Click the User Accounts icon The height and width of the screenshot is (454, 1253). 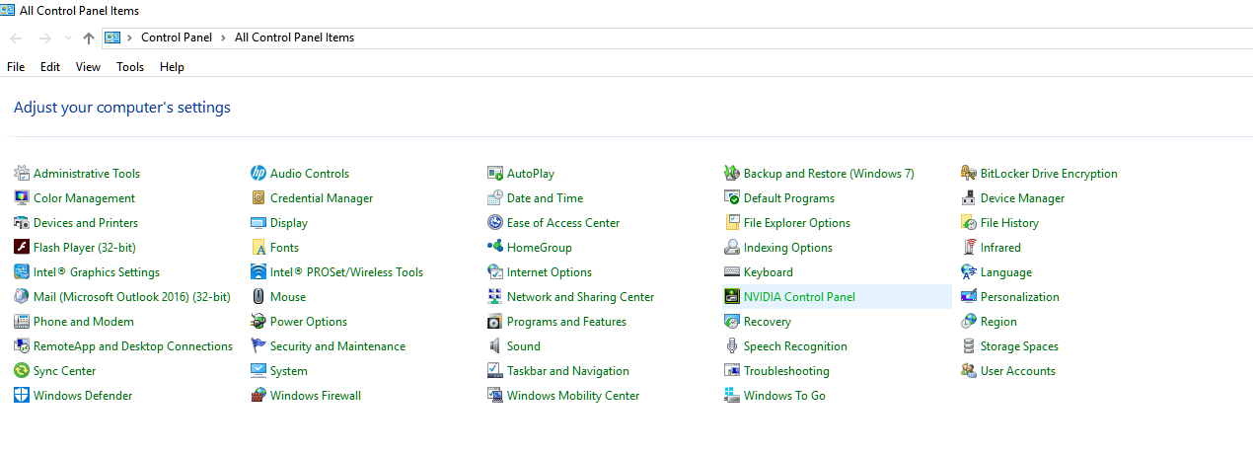(969, 371)
